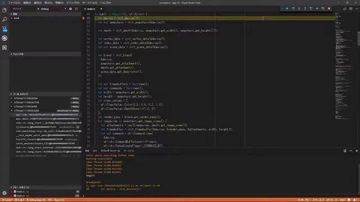Viewport: 360px width, 202px height.
Task: Open the Search view in activity bar
Action: [4, 20]
